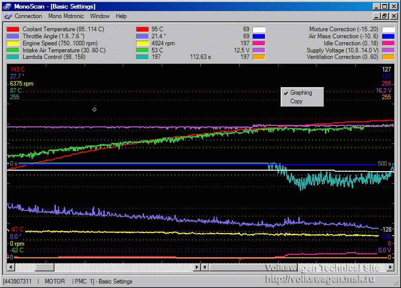Minimize the inner Basic Settings child window
The width and height of the screenshot is (401, 288).
pyautogui.click(x=376, y=16)
